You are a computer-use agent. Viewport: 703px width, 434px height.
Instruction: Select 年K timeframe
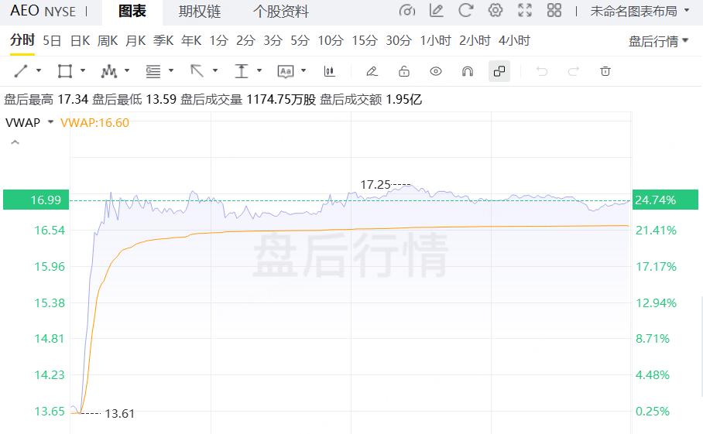pos(191,41)
